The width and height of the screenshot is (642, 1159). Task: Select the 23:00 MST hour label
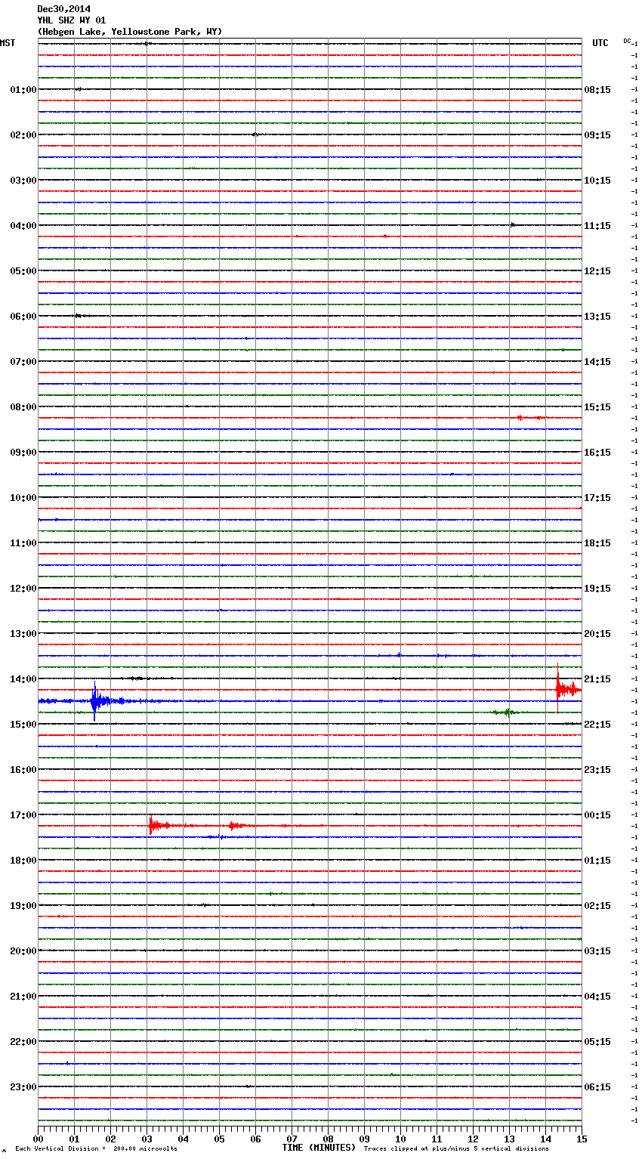23,1087
